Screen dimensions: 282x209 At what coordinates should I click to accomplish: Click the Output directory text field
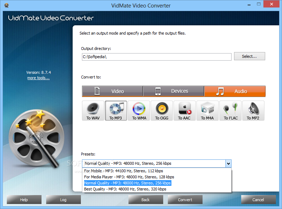(157, 57)
